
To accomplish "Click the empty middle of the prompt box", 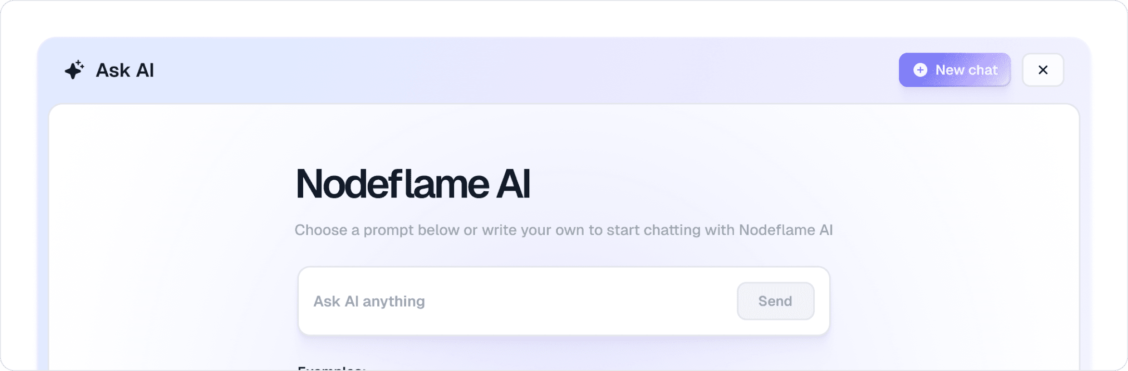I will click(577, 301).
